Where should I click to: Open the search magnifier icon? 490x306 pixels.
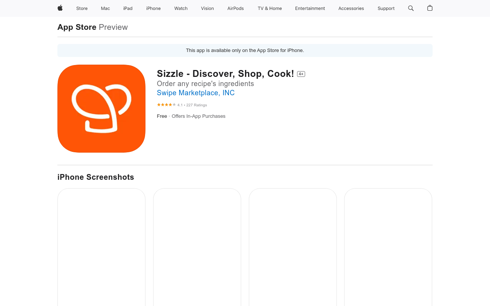coord(411,8)
